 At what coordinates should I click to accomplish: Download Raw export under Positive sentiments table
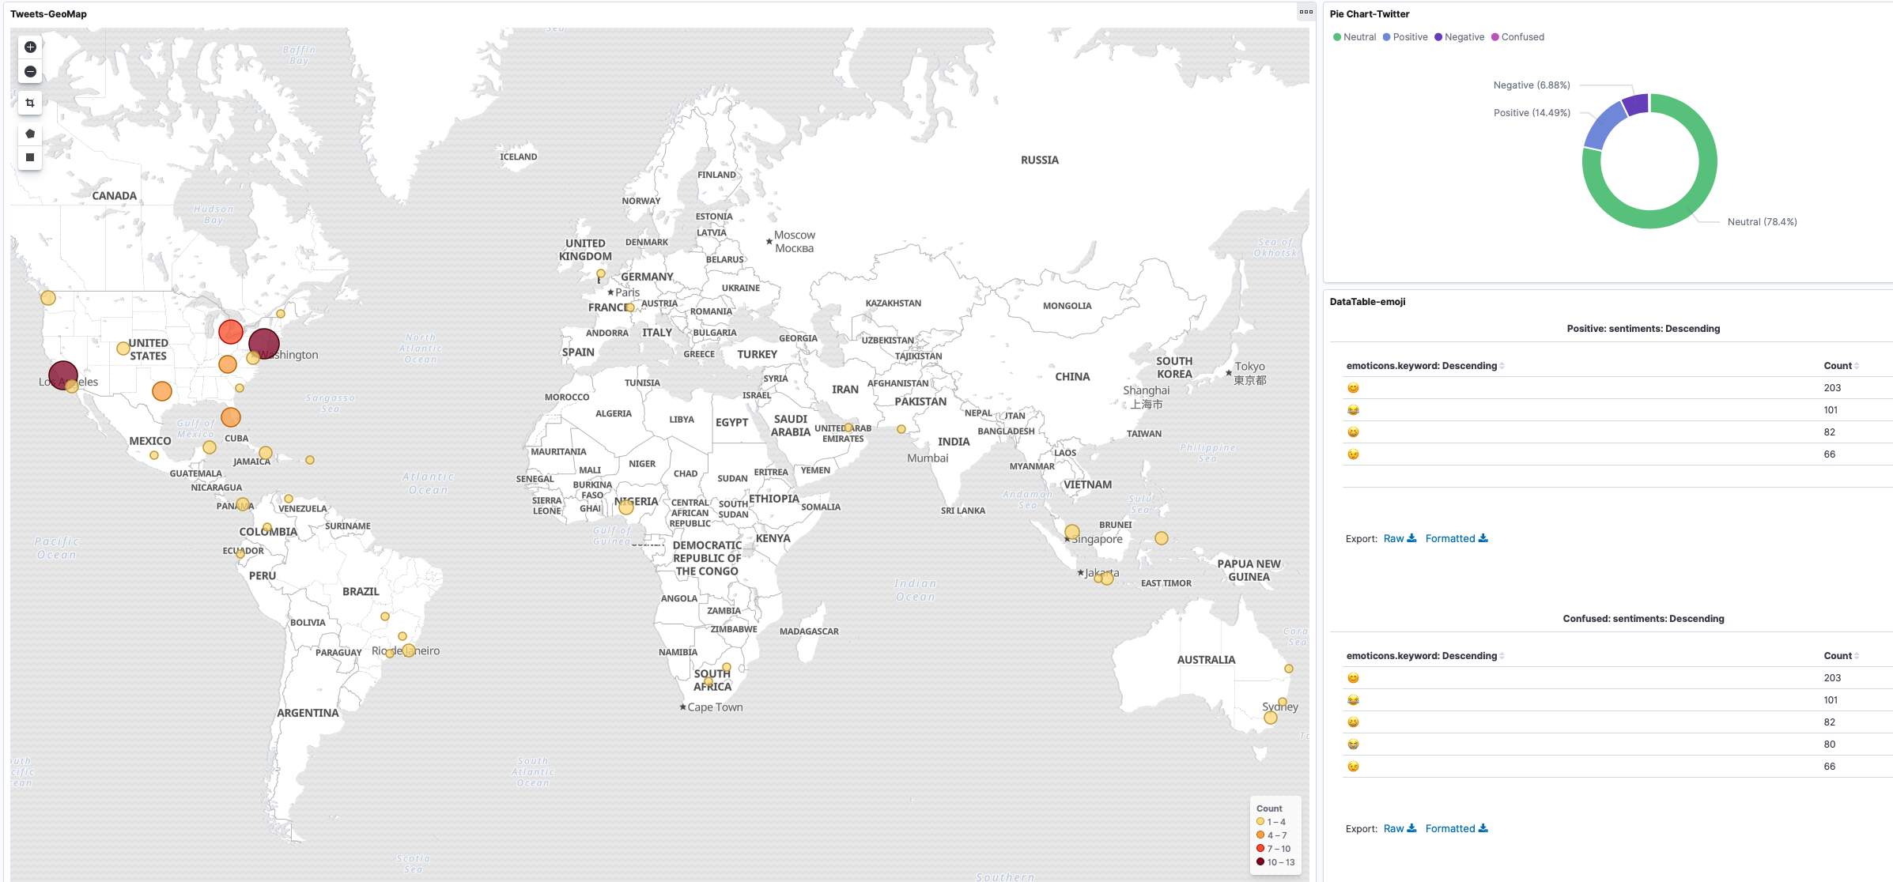(1399, 538)
